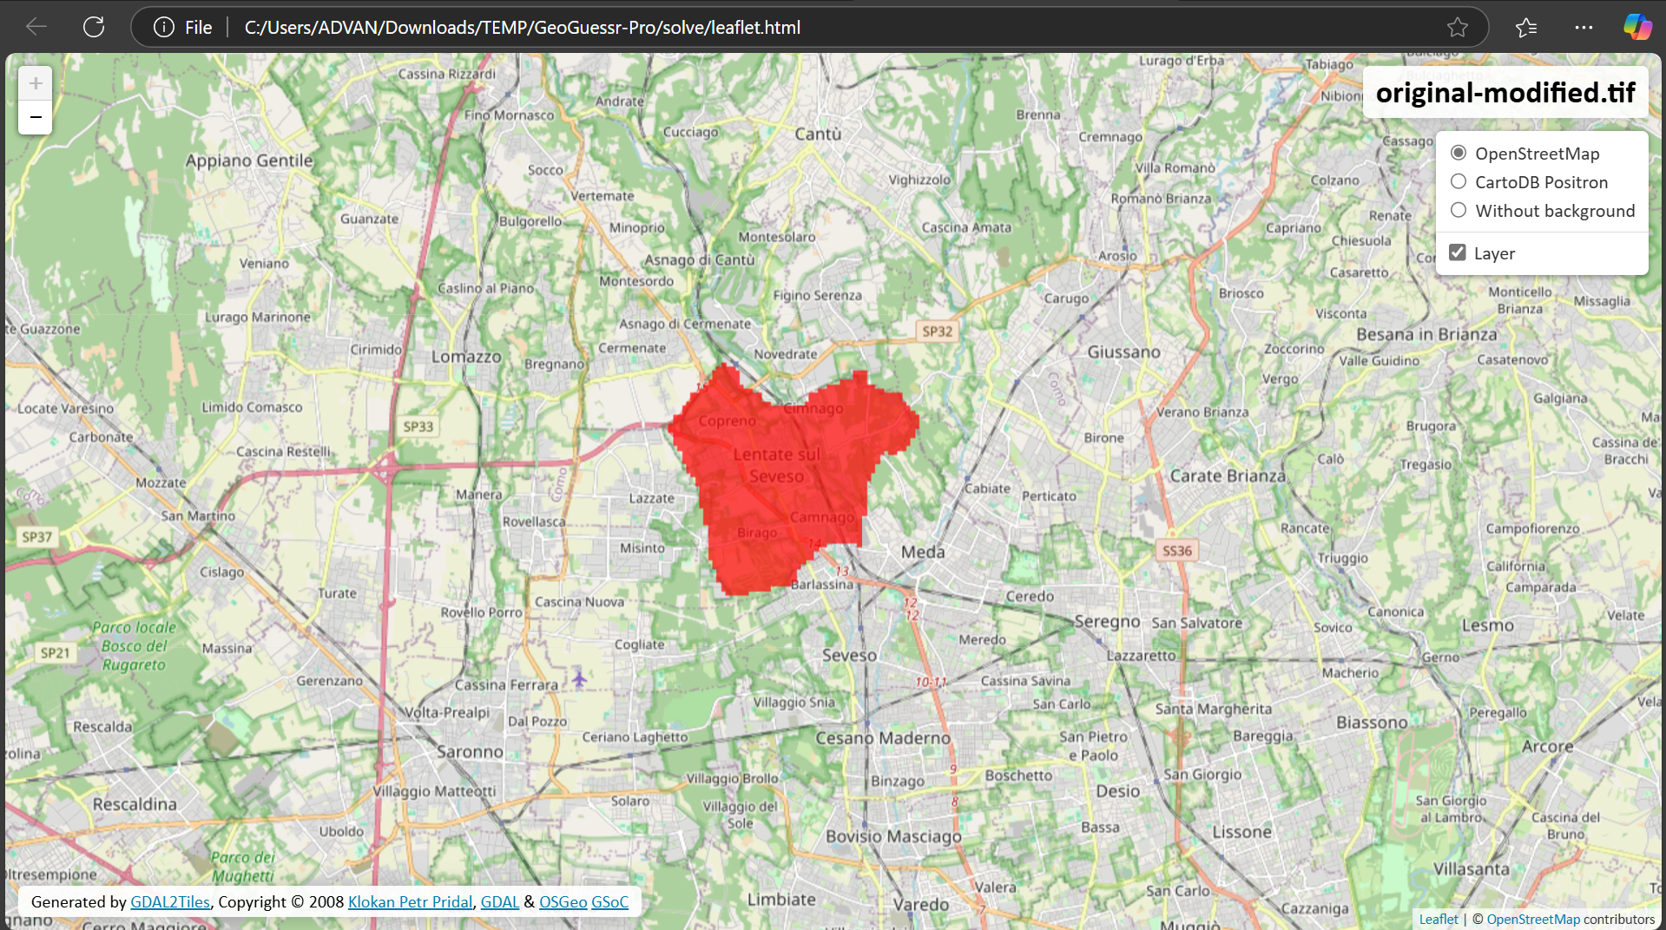The width and height of the screenshot is (1666, 930).
Task: Click the address bar file path
Action: point(522,28)
